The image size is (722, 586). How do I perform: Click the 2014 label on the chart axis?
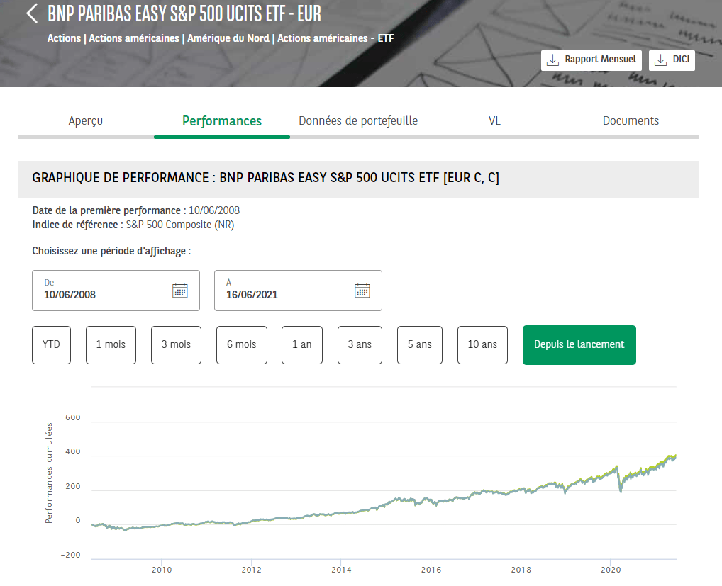tap(341, 570)
